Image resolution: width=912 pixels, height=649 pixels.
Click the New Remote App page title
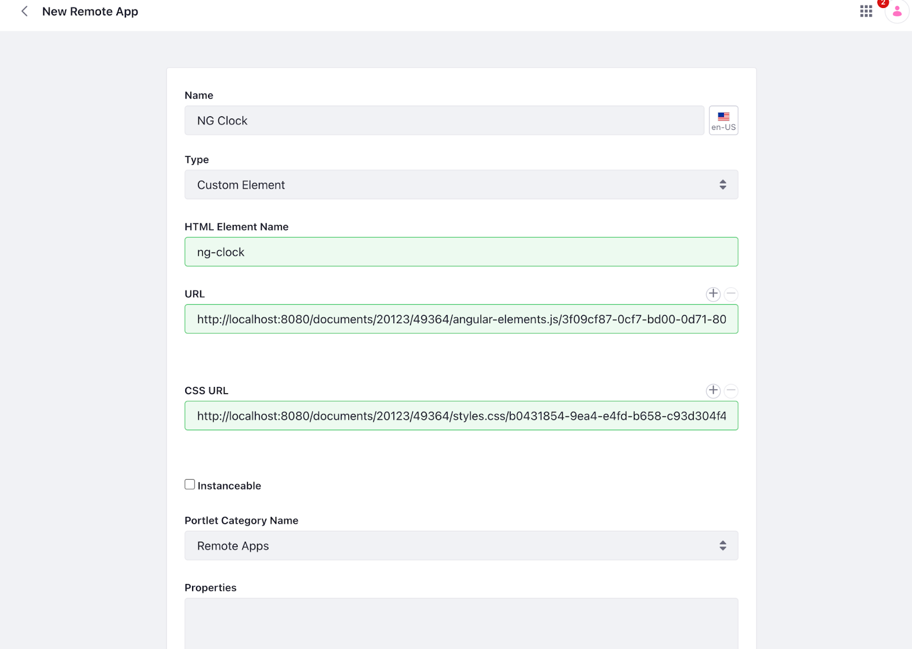pos(90,11)
